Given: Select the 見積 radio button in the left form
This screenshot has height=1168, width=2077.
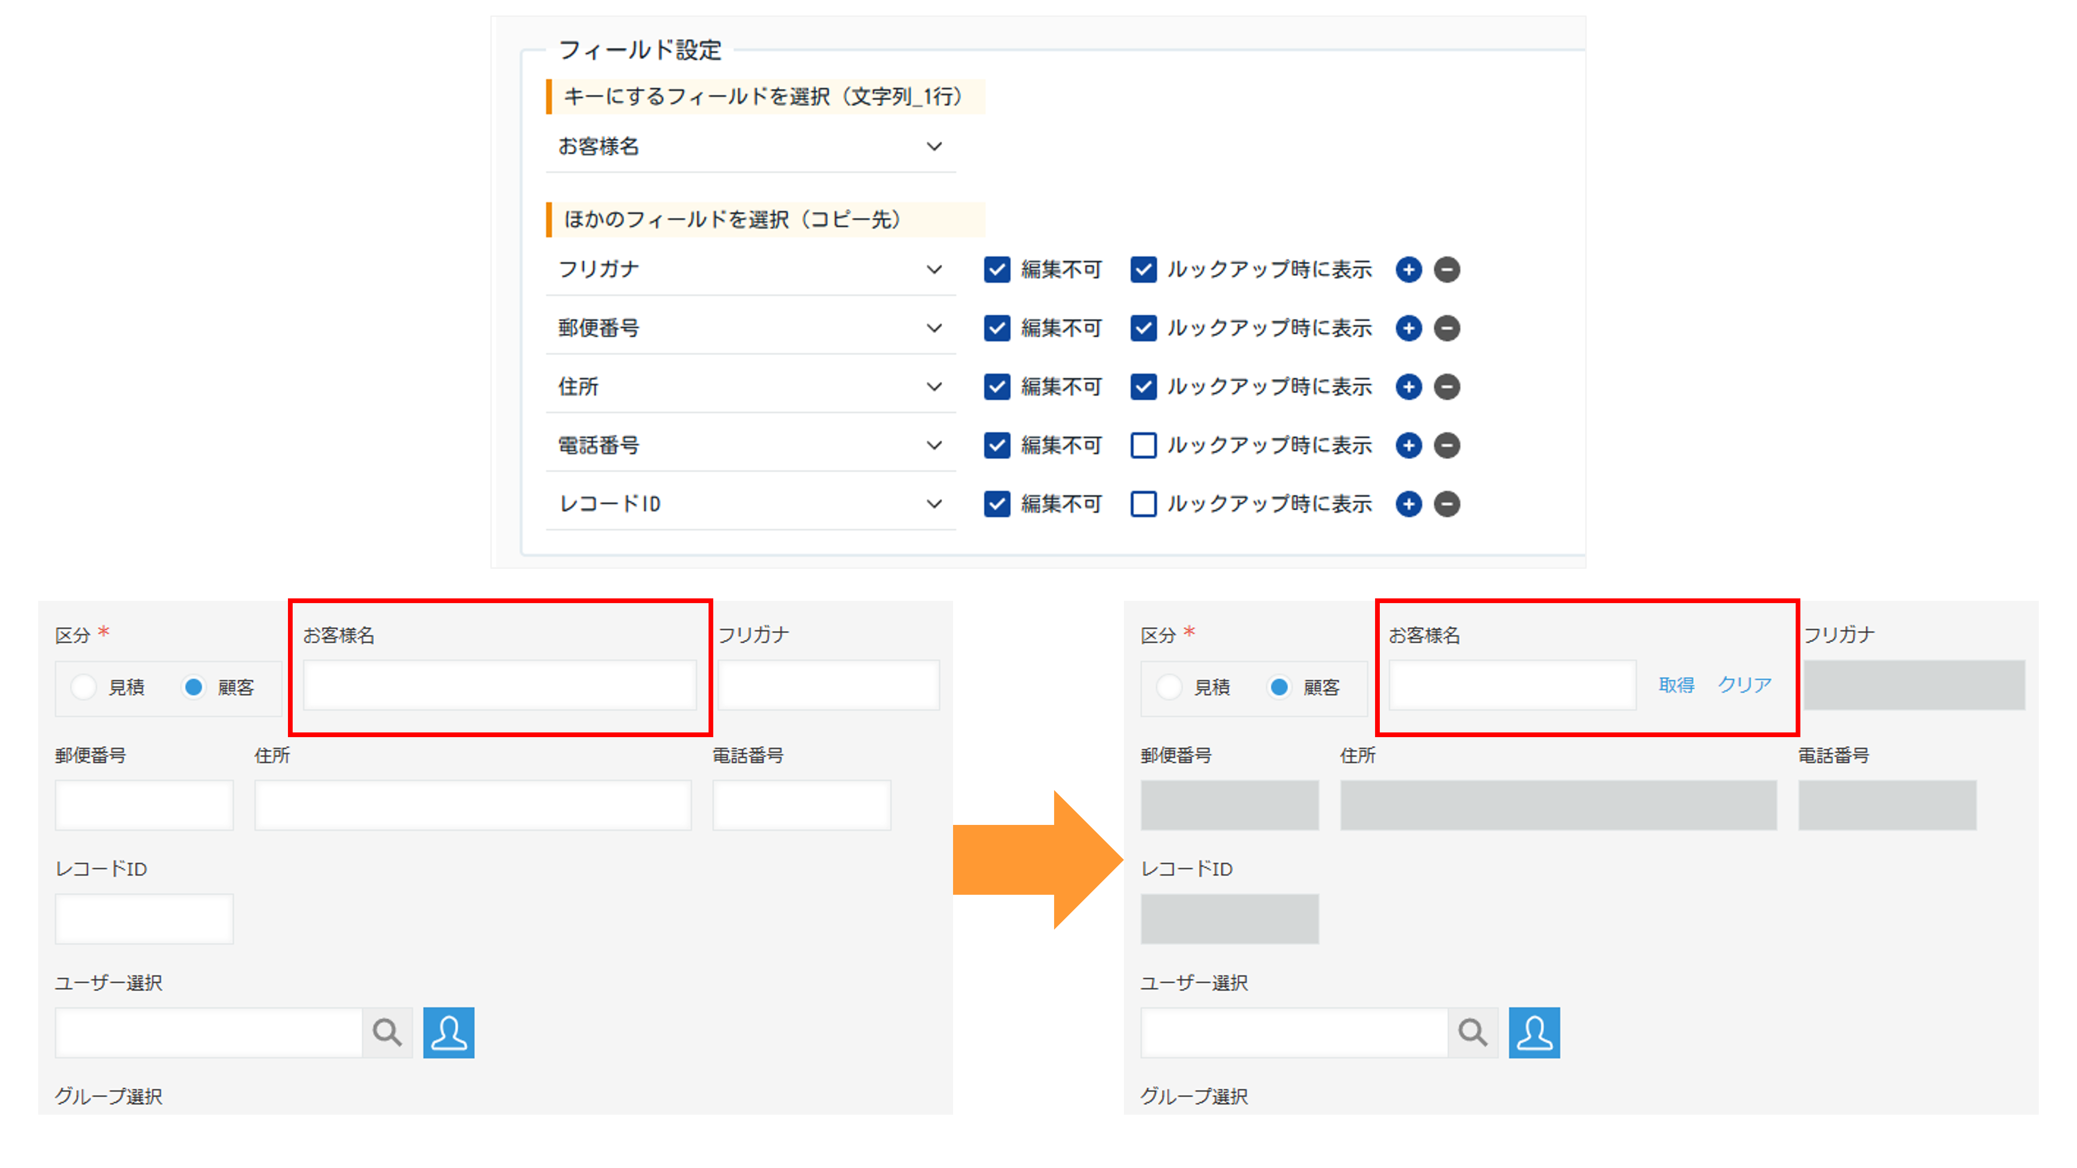Looking at the screenshot, I should pos(84,688).
